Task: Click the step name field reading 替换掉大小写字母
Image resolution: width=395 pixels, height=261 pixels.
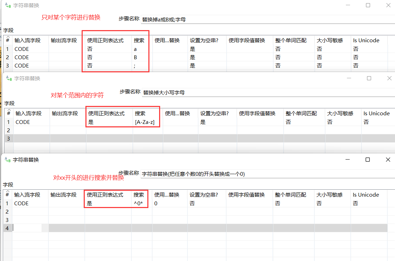Action: click(268, 92)
